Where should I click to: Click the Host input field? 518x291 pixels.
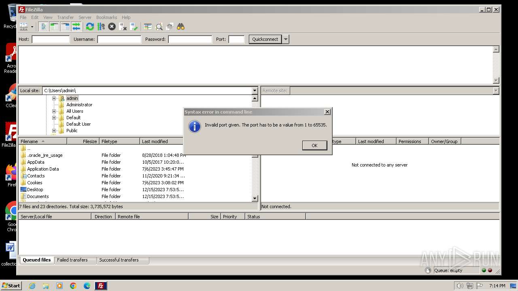51,39
